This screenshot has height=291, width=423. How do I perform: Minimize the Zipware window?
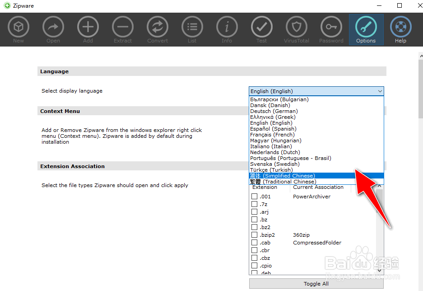(379, 5)
